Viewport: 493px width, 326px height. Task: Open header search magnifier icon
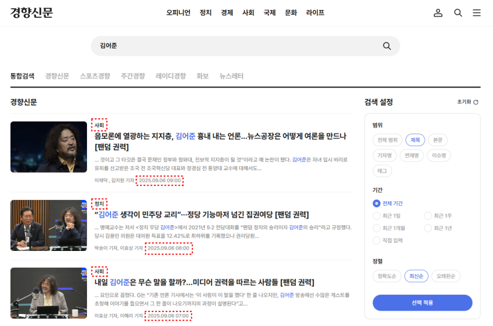[x=458, y=13]
